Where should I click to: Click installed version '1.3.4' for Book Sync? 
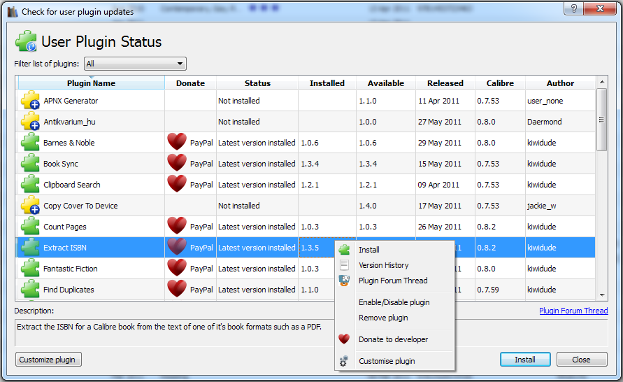(310, 164)
